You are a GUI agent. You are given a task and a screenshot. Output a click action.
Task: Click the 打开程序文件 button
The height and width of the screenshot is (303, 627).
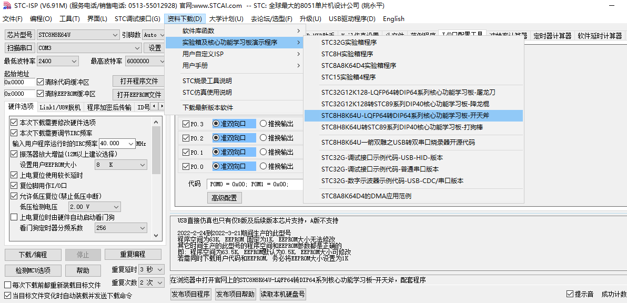[x=139, y=81]
